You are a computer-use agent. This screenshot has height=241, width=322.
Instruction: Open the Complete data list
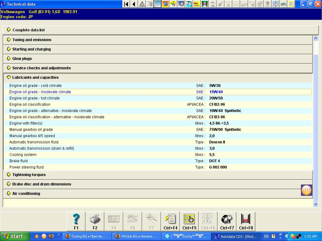point(28,30)
